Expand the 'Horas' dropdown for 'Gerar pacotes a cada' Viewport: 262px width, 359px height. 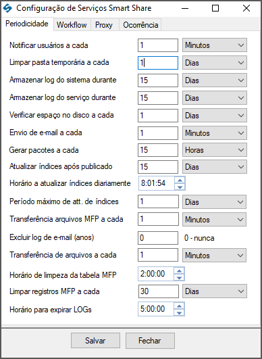[215, 150]
